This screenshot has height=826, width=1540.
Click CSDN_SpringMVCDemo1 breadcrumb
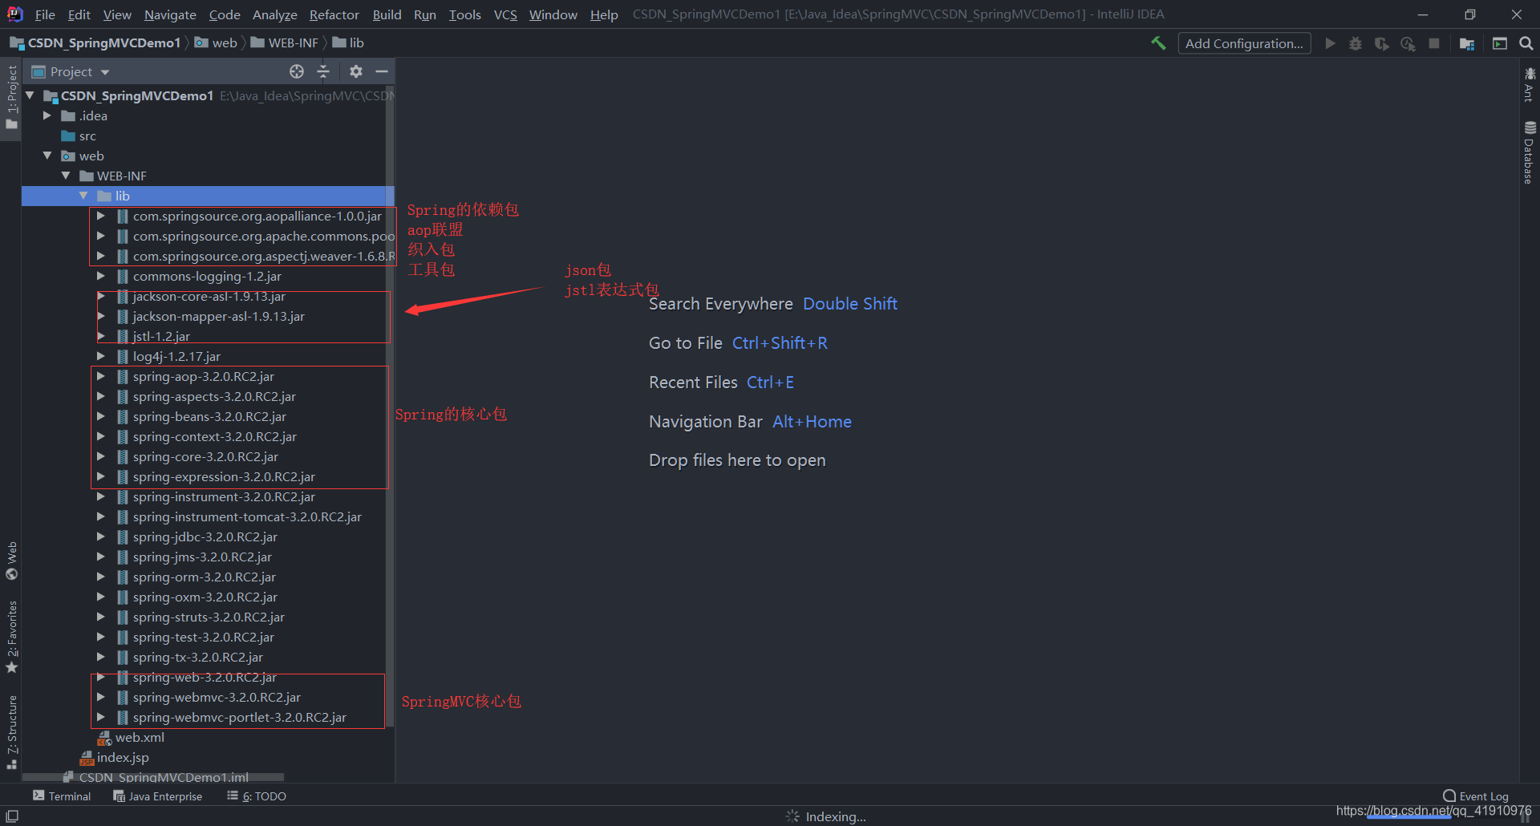95,43
